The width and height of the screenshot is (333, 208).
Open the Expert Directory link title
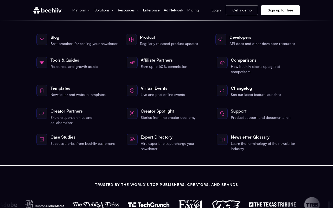tap(157, 137)
